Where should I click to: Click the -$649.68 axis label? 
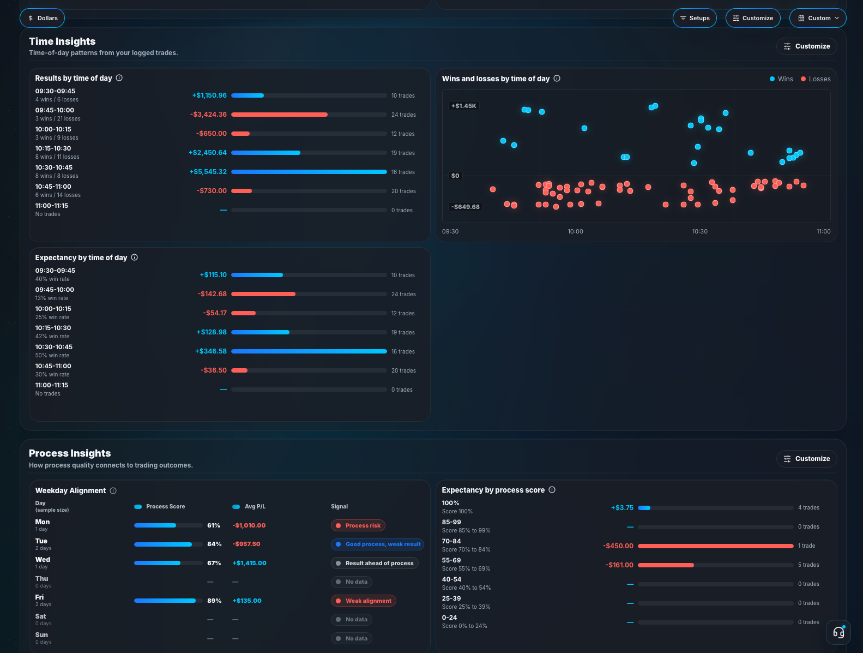click(x=465, y=207)
